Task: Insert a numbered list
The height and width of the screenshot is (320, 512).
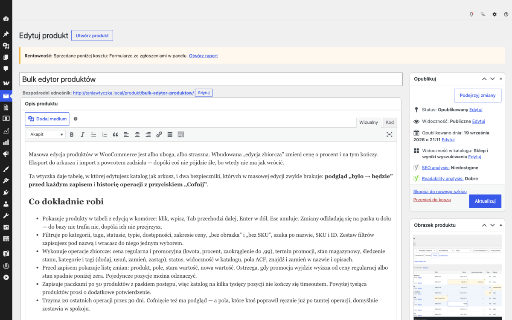Action: point(105,134)
